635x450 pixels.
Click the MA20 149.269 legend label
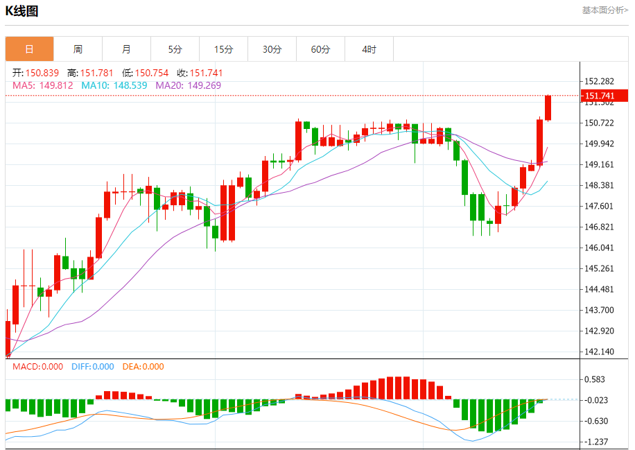click(188, 85)
